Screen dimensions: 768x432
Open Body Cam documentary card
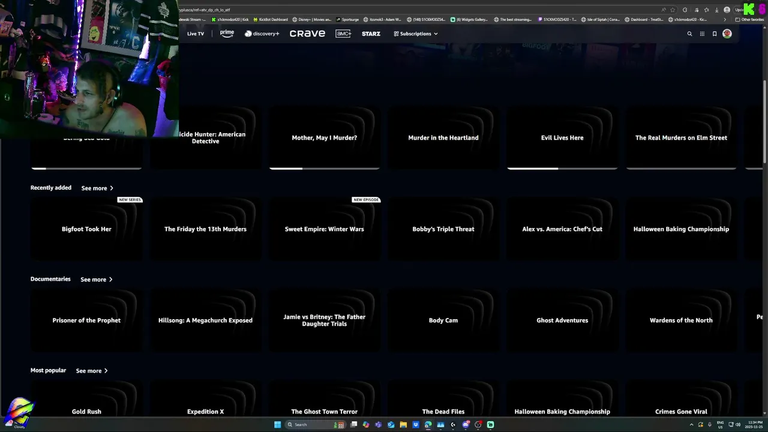coord(443,320)
